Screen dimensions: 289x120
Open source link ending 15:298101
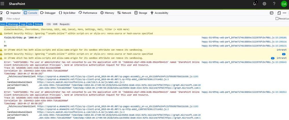click(x=244, y=38)
